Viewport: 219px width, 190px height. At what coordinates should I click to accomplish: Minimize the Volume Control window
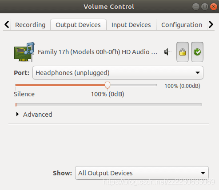click(x=196, y=7)
